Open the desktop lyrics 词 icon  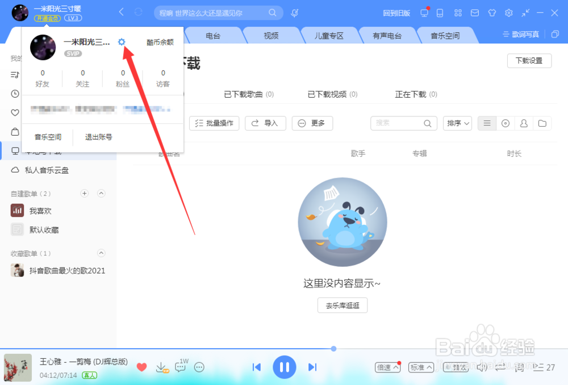pyautogui.click(x=519, y=367)
